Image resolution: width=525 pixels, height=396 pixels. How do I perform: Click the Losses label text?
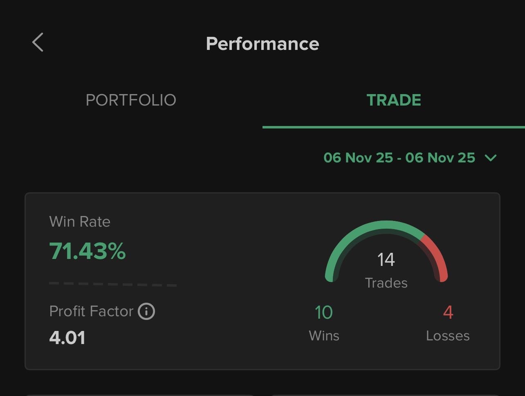coord(448,336)
